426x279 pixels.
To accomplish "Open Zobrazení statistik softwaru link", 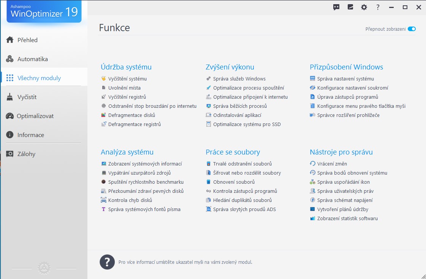I will (347, 219).
